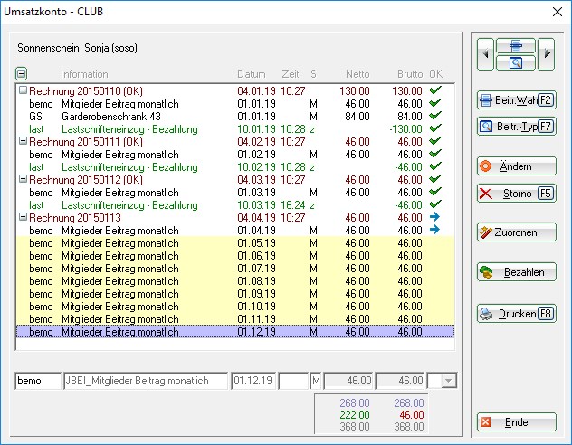Open the dropdown beside the Brutto field
Viewport: 572px width, 445px height.
[445, 382]
